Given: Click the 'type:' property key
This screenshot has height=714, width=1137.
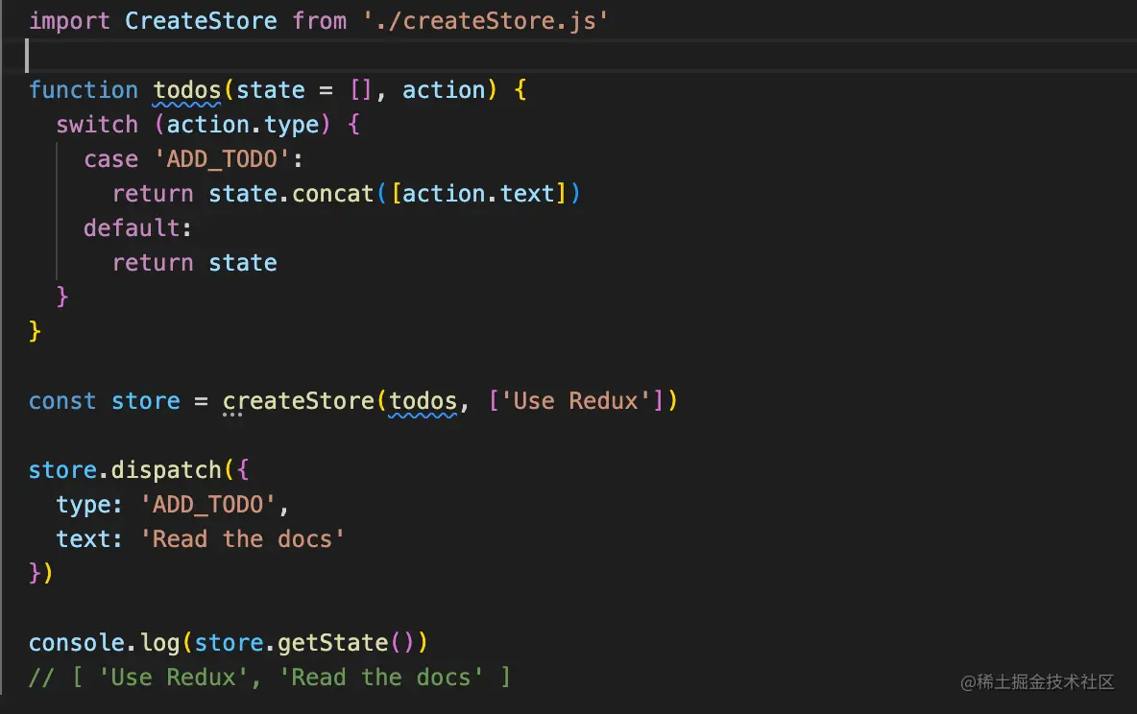Looking at the screenshot, I should [89, 505].
